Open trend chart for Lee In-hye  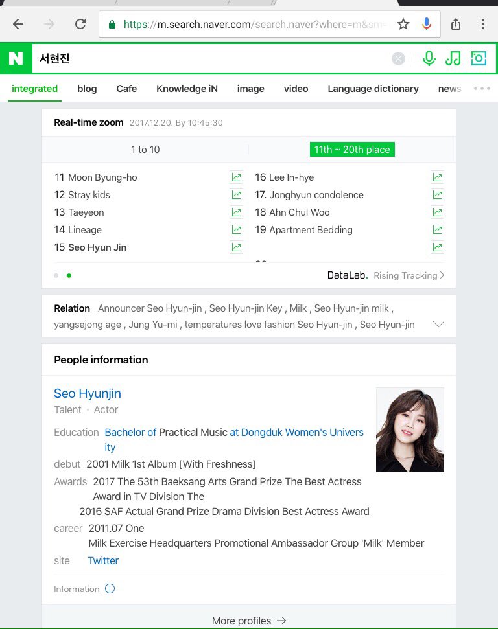437,177
